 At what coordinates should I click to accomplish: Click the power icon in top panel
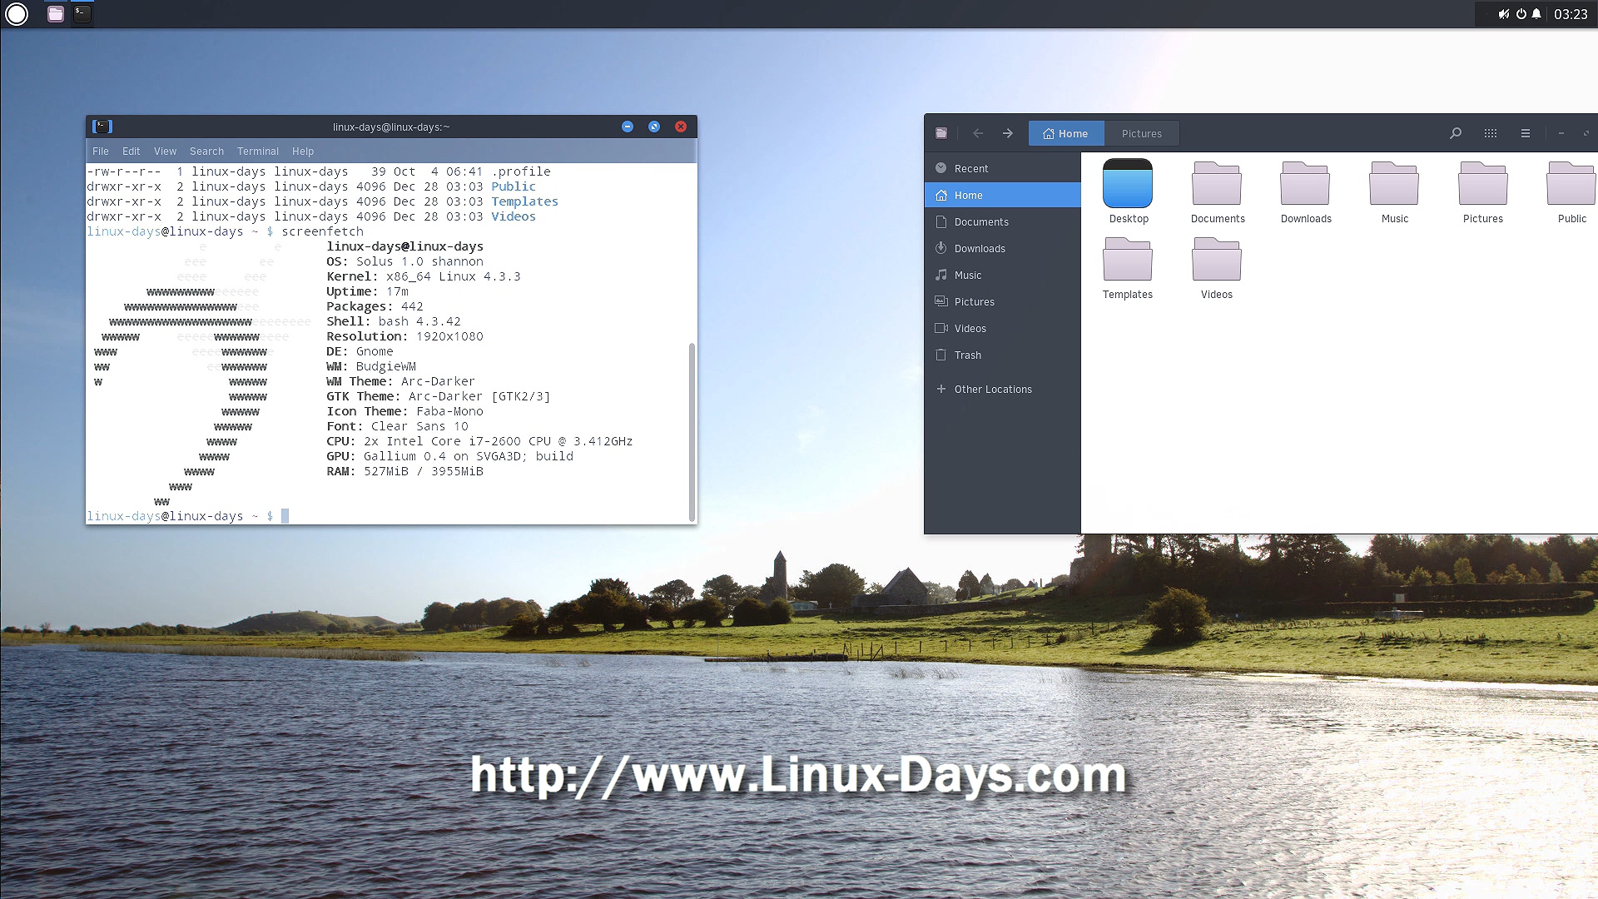pyautogui.click(x=1521, y=14)
